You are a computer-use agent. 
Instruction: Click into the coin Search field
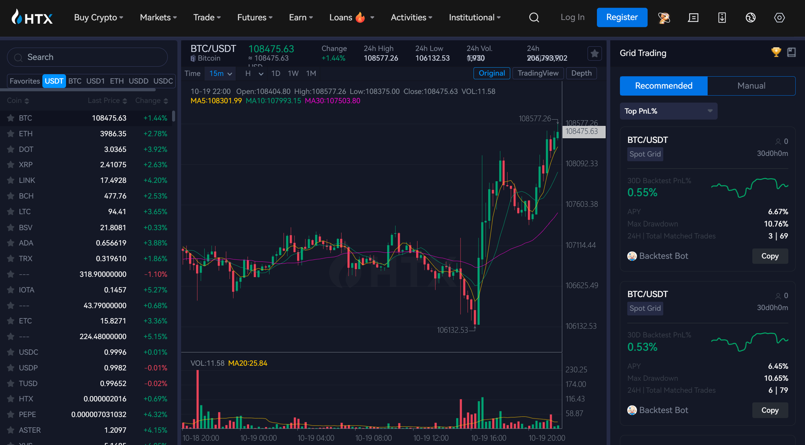(87, 57)
